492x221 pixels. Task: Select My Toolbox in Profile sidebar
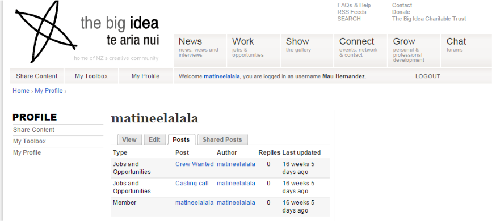[30, 141]
